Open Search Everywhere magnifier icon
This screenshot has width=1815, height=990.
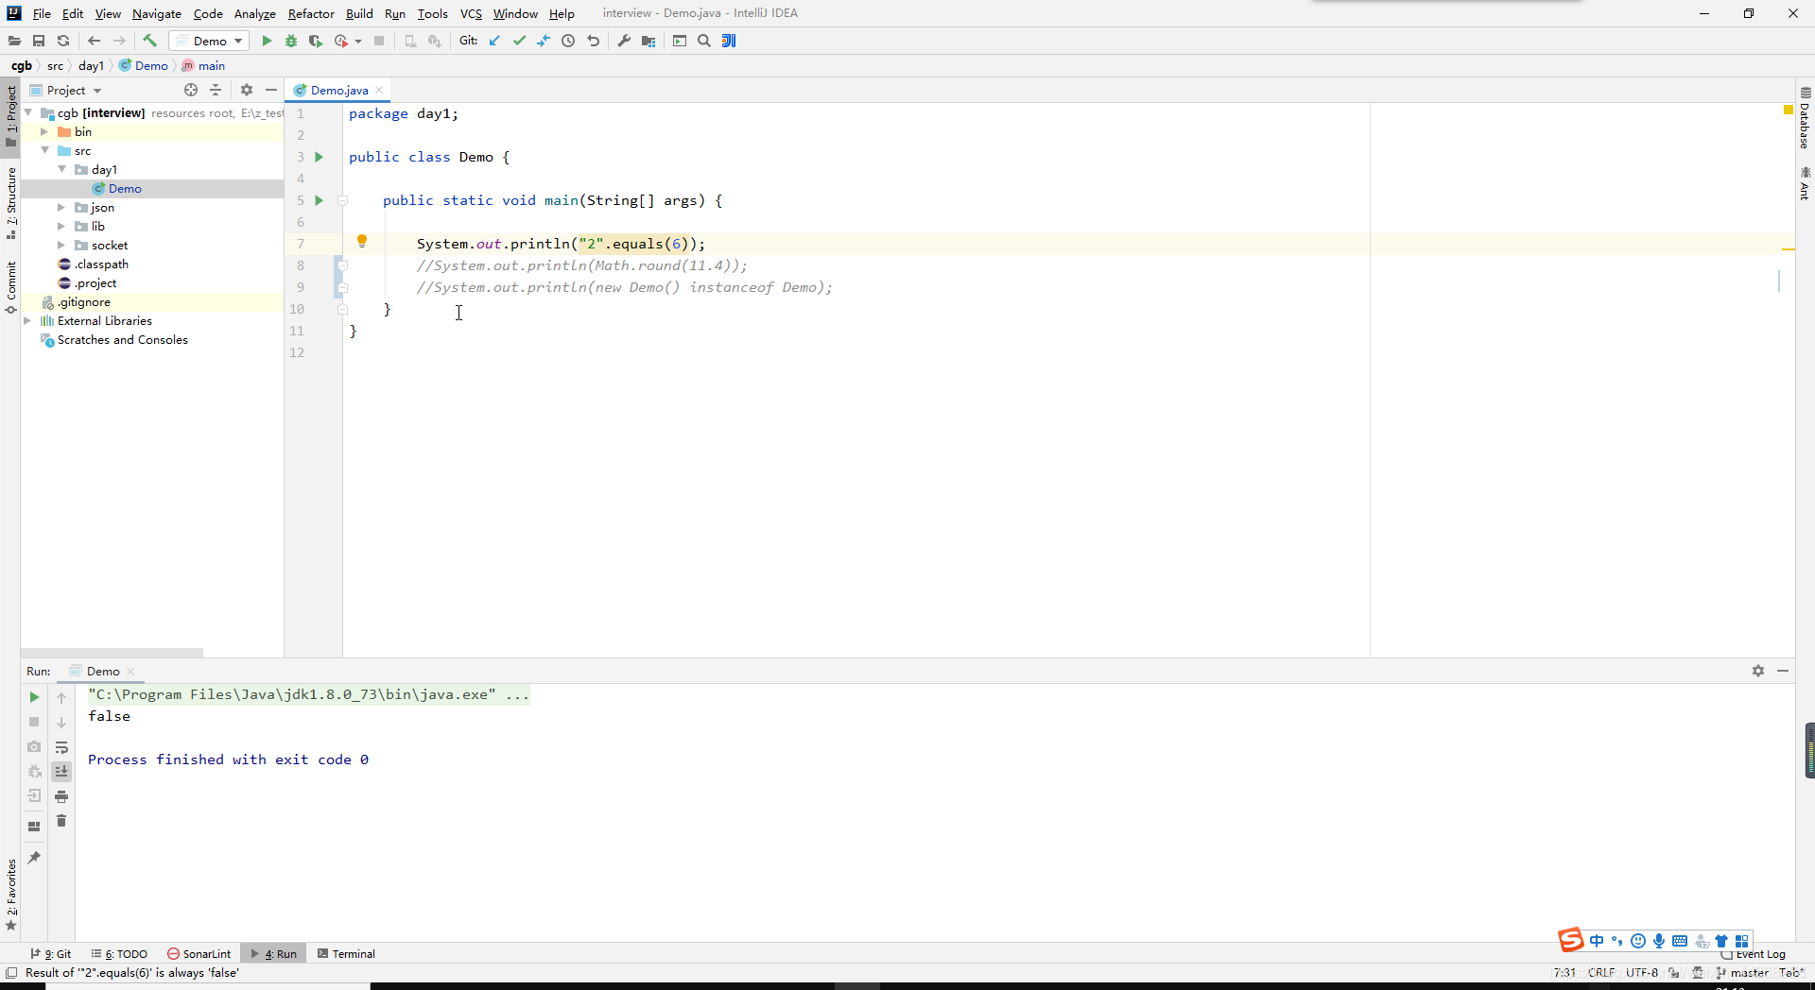[x=704, y=41]
